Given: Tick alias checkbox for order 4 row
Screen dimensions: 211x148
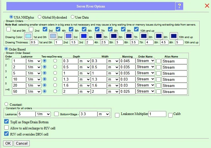Looking at the screenshot, I should pyautogui.click(x=159, y=79).
